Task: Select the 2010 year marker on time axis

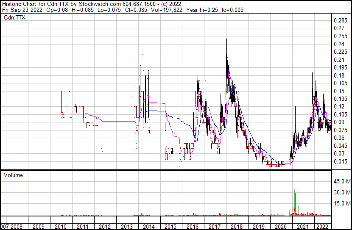Action: tap(61, 227)
